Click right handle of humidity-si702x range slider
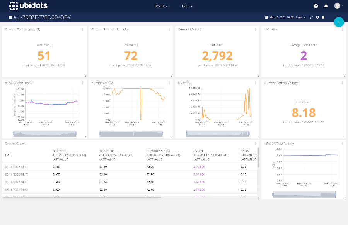This screenshot has width=348, height=225. click(x=162, y=134)
